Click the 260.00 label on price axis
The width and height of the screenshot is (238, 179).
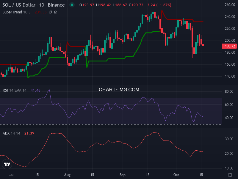[230, 5]
